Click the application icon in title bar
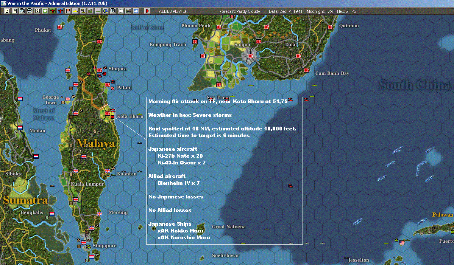Screen dimensions: 454x265 click(3, 3)
